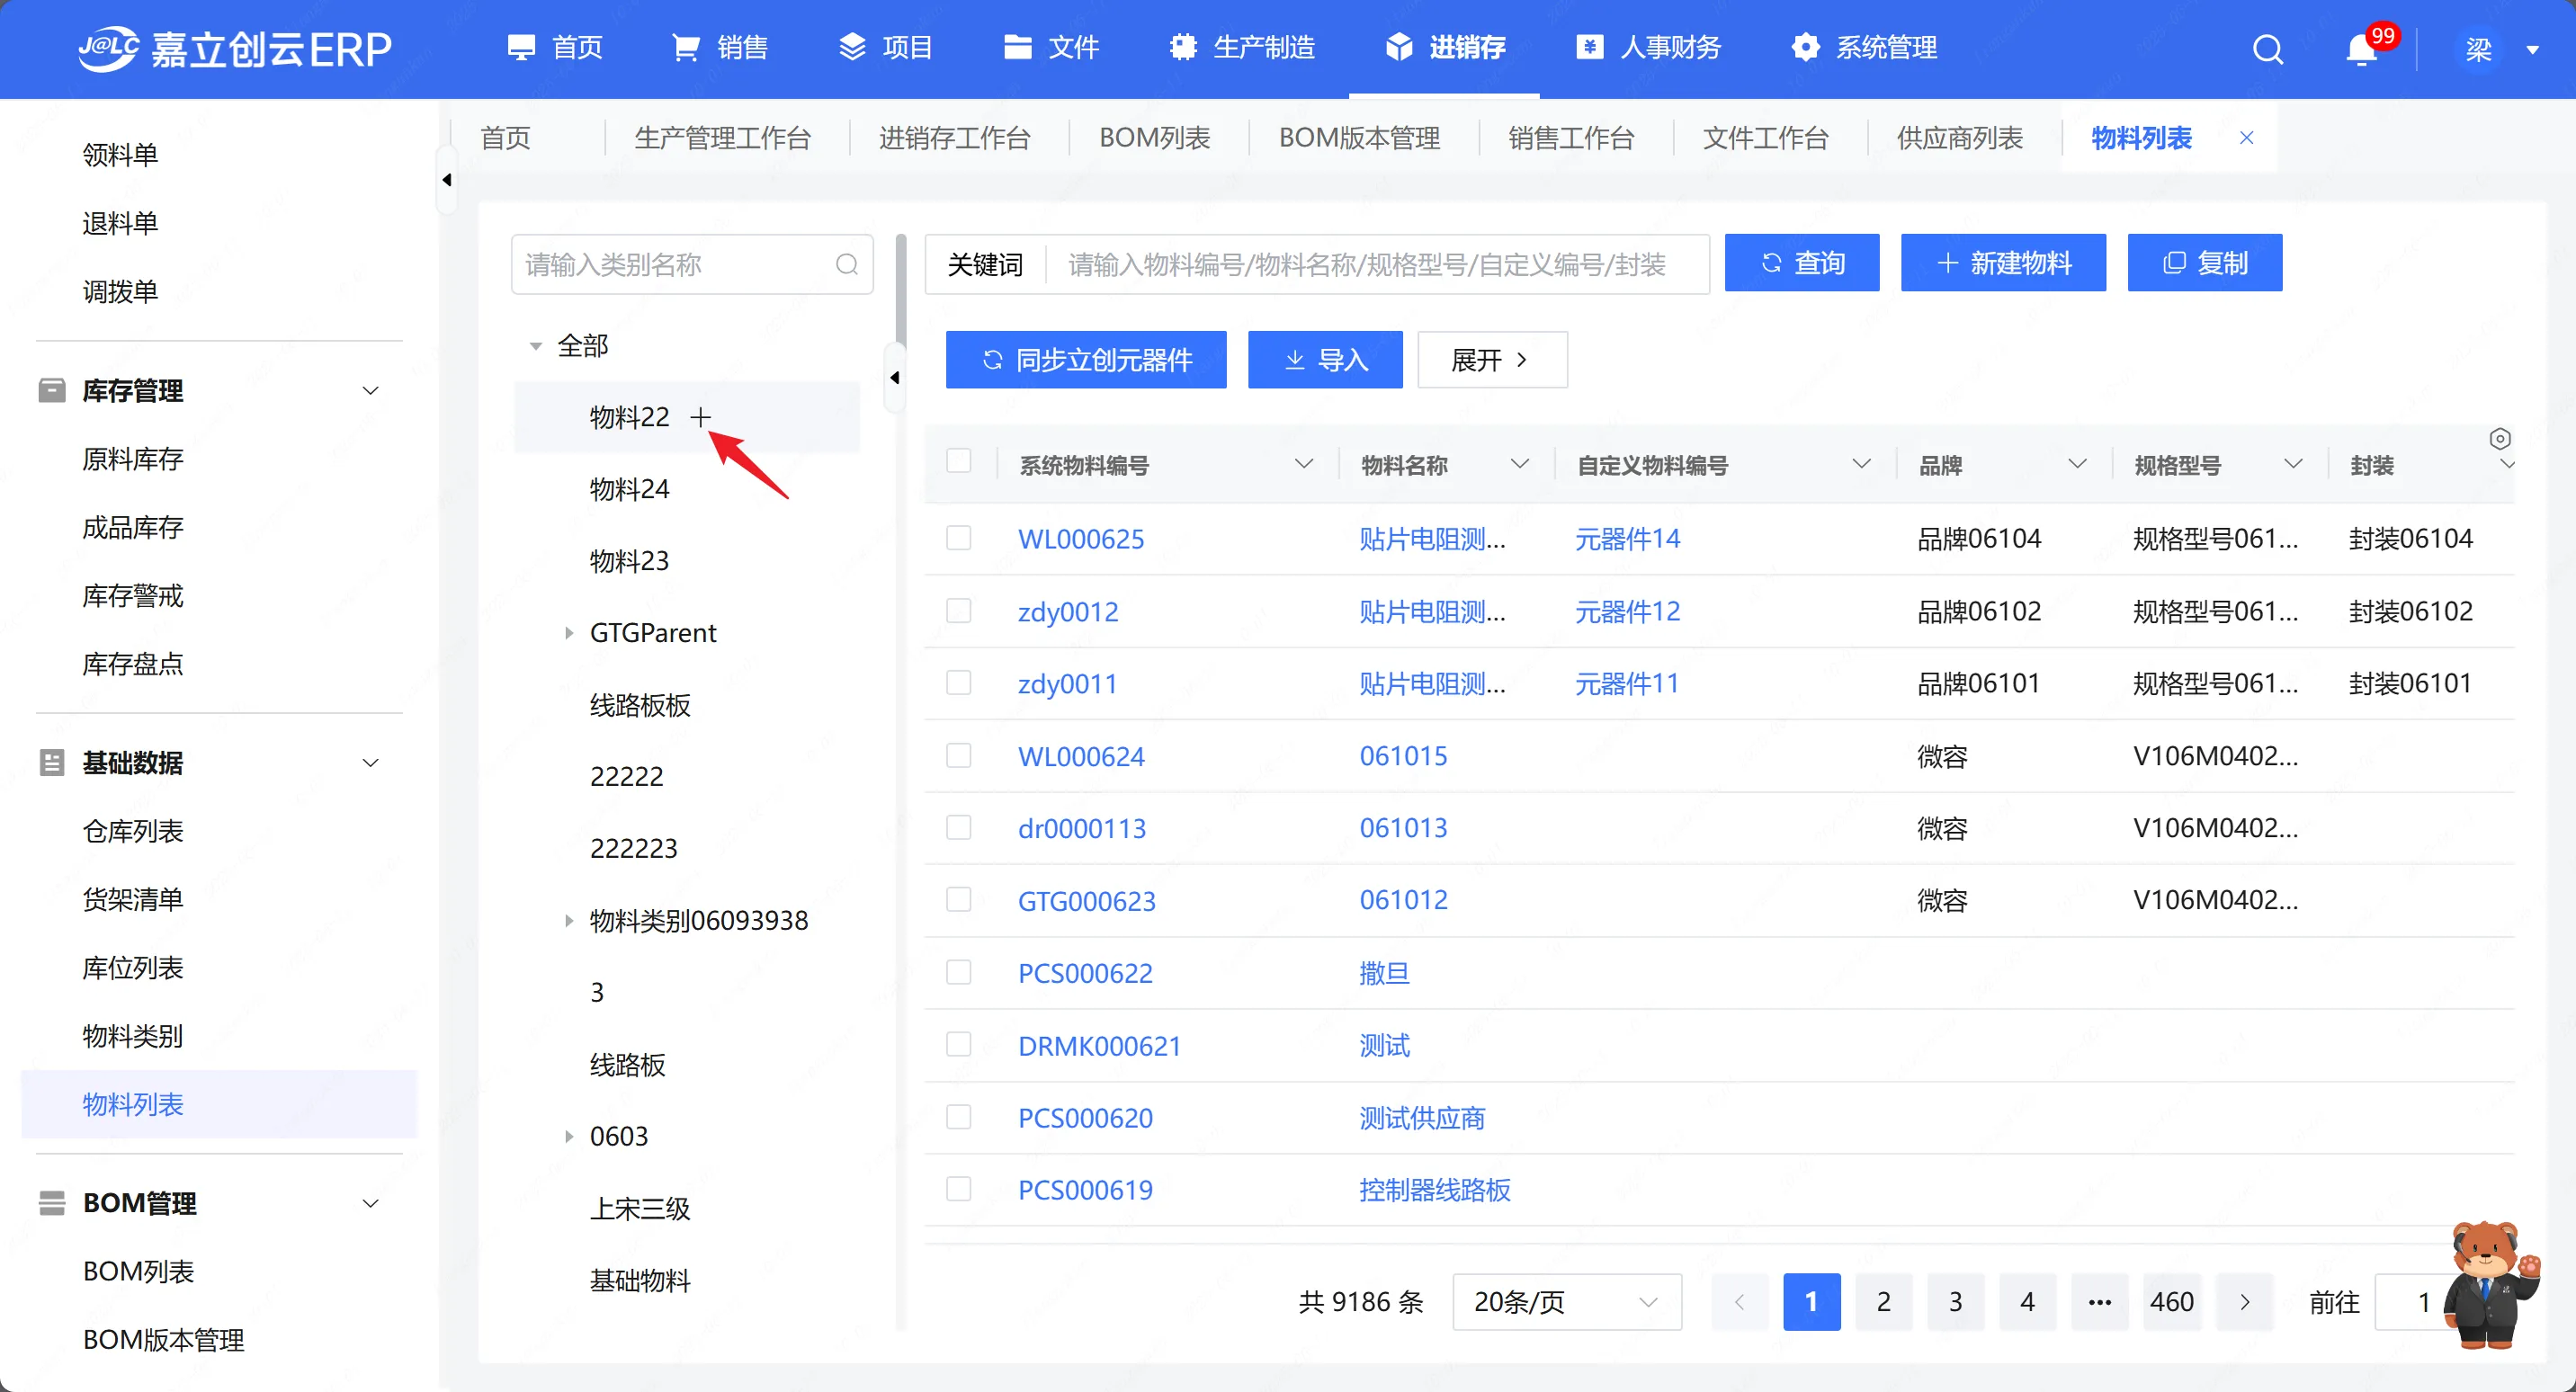Switch to the BOM列表 tab

point(1154,138)
